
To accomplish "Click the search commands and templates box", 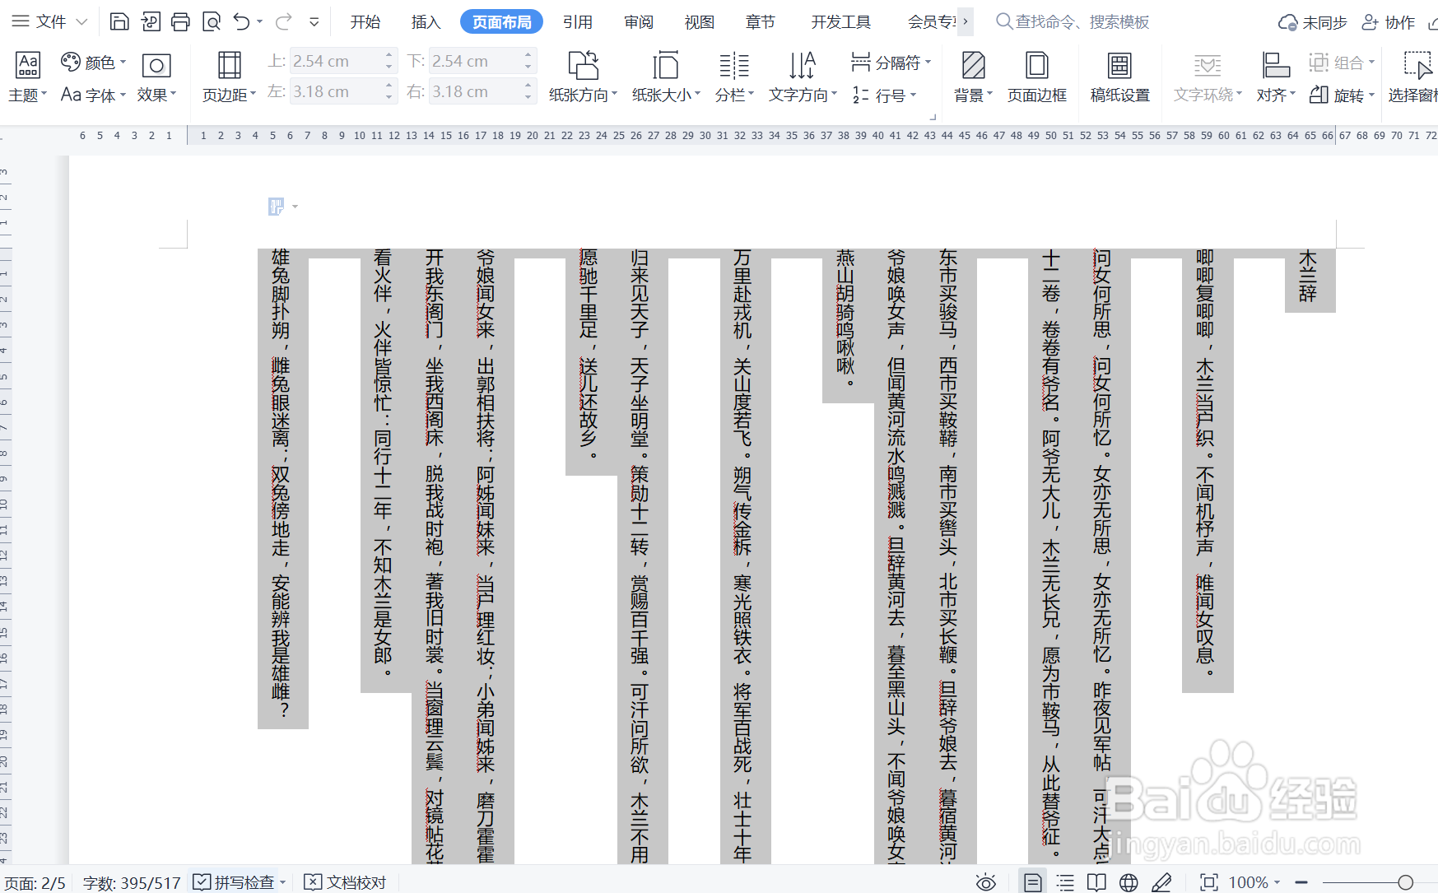I will [x=1073, y=21].
